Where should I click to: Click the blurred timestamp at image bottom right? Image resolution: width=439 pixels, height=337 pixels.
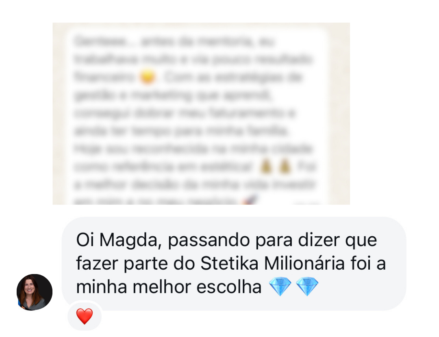(306, 203)
